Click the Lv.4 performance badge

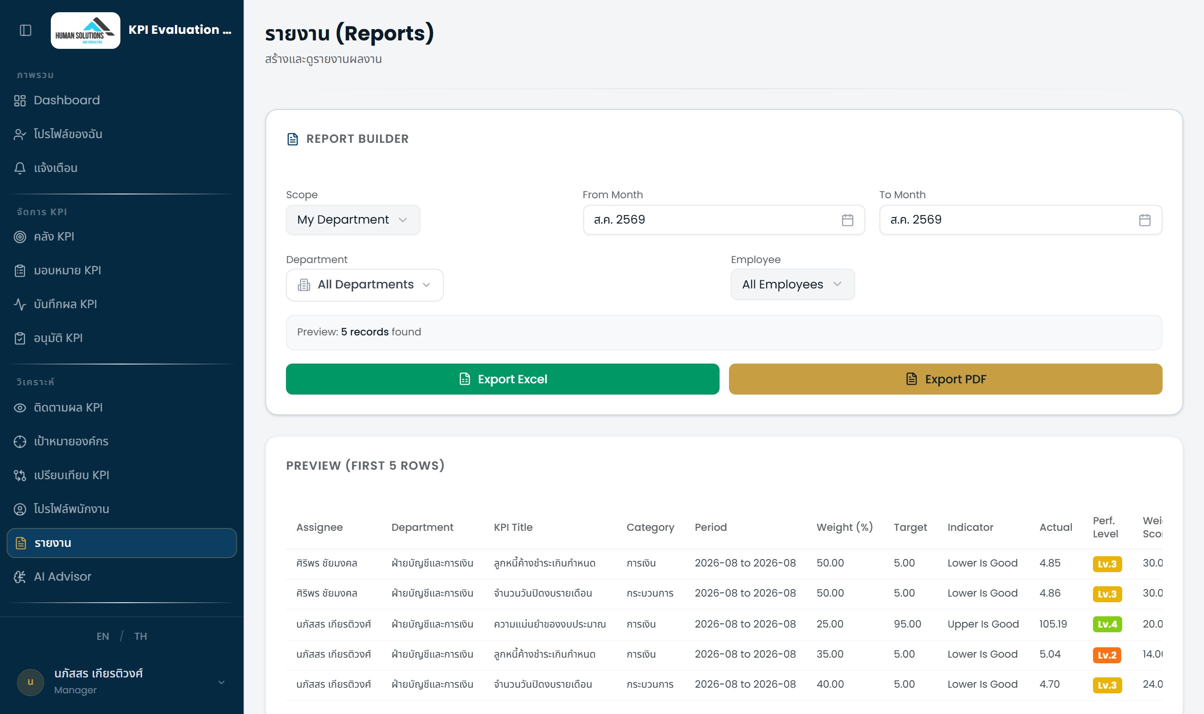pos(1107,624)
